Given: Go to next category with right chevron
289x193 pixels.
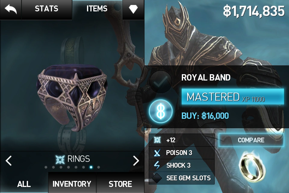Looking at the screenshot, I should [136, 160].
